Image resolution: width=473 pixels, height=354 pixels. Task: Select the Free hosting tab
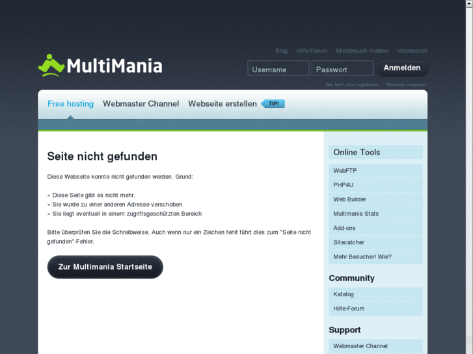(70, 104)
